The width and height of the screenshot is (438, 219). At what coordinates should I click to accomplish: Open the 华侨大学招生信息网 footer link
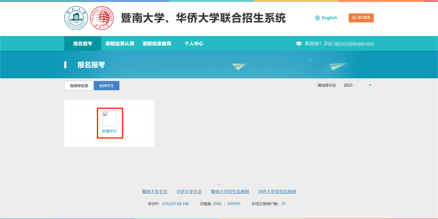pyautogui.click(x=277, y=191)
